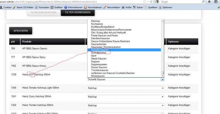Expand category dropdown for Heinz Curry Ketchup
This screenshot has height=114, width=220.
pos(162,96)
